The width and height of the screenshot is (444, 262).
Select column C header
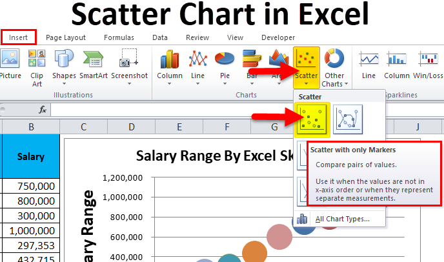[x=83, y=126]
